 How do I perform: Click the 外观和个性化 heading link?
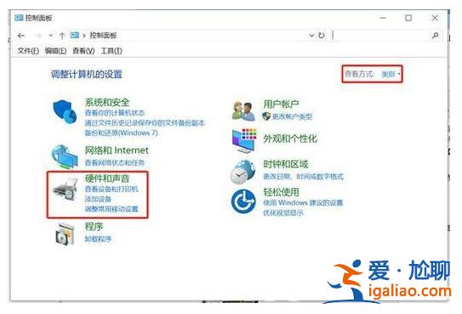pyautogui.click(x=290, y=138)
